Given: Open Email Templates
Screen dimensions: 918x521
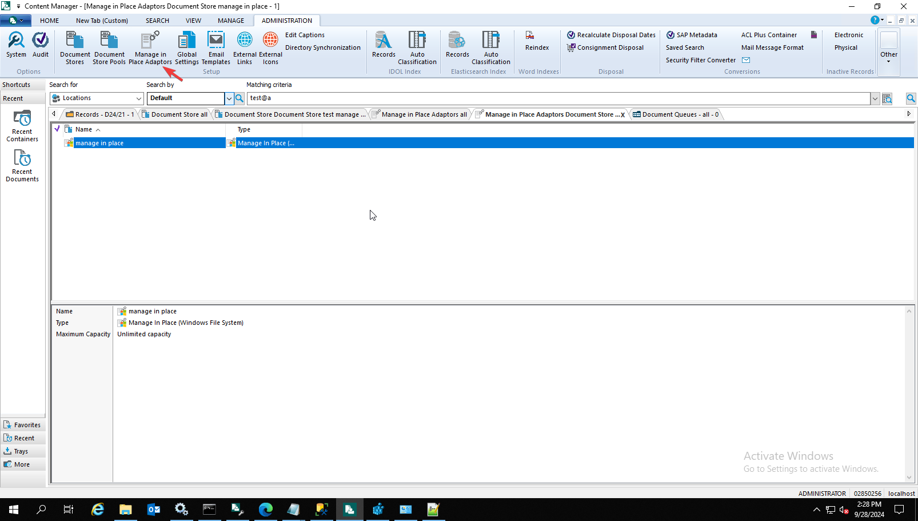Looking at the screenshot, I should click(216, 48).
